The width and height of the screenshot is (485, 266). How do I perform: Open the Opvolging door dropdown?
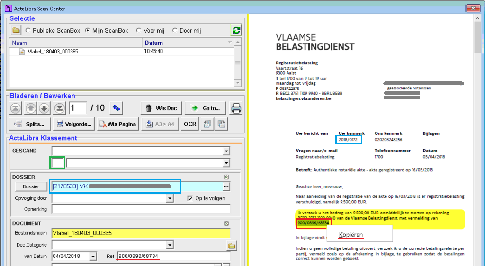coord(170,198)
